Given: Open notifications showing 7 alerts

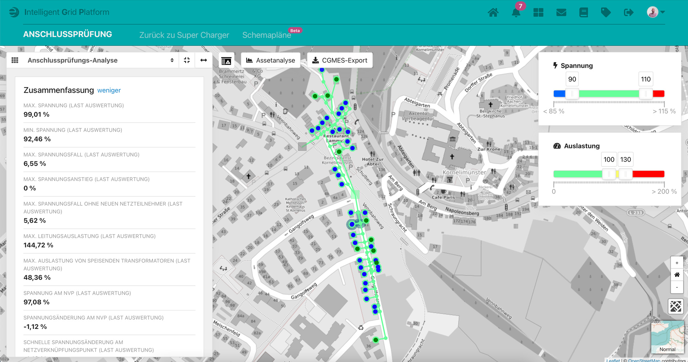Looking at the screenshot, I should (x=516, y=13).
